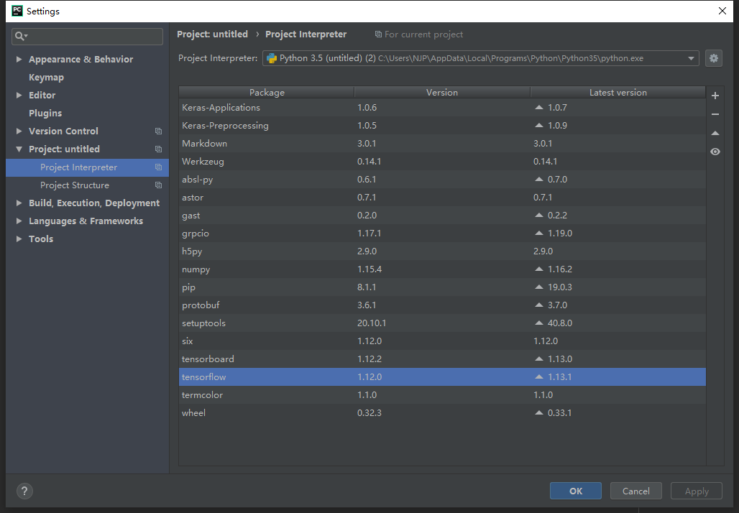Sort by Version column header

tap(442, 93)
